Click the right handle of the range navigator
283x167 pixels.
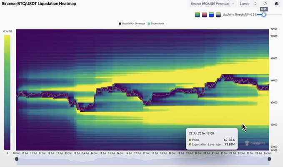point(269,159)
